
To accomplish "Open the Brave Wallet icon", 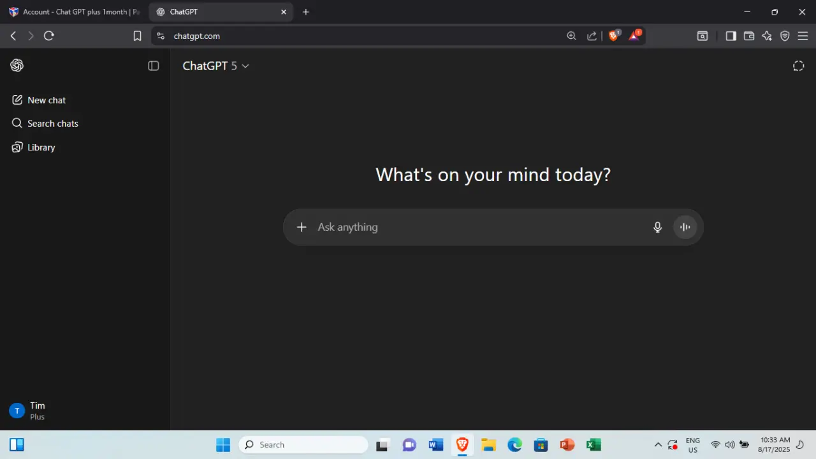I will [749, 36].
